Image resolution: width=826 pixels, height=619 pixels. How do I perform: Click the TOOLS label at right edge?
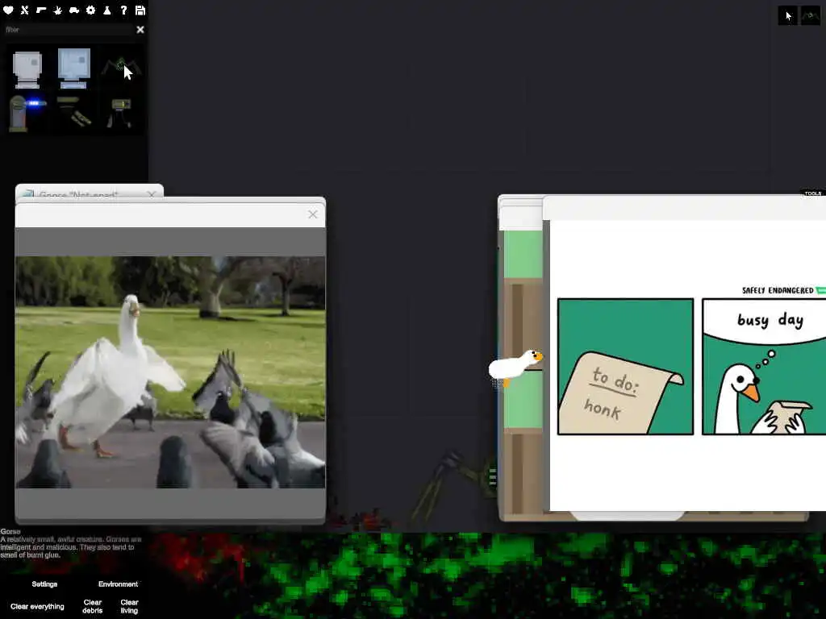click(x=813, y=193)
